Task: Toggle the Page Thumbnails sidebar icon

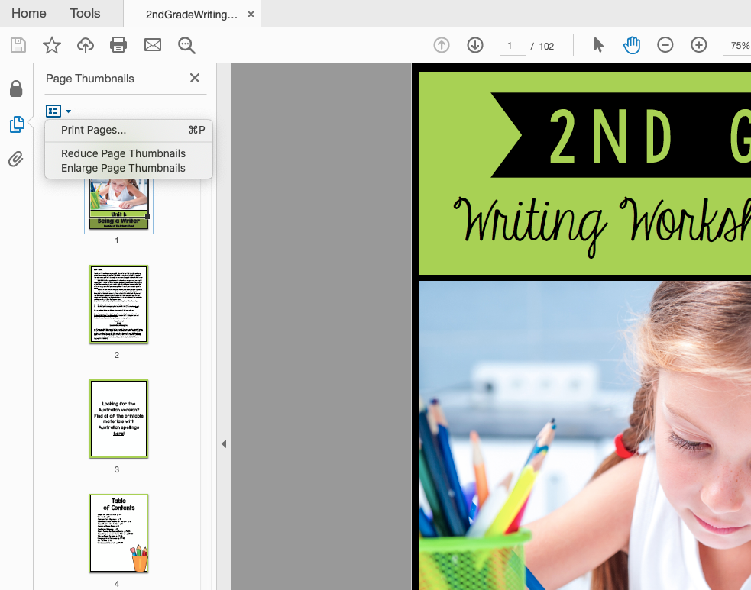Action: pyautogui.click(x=17, y=124)
